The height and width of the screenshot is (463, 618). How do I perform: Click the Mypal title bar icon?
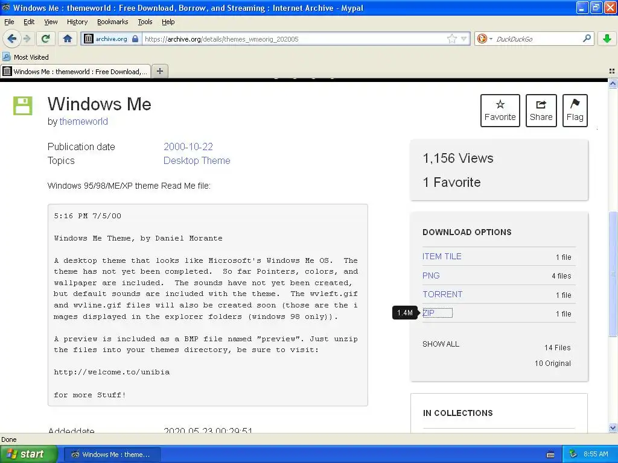point(6,8)
